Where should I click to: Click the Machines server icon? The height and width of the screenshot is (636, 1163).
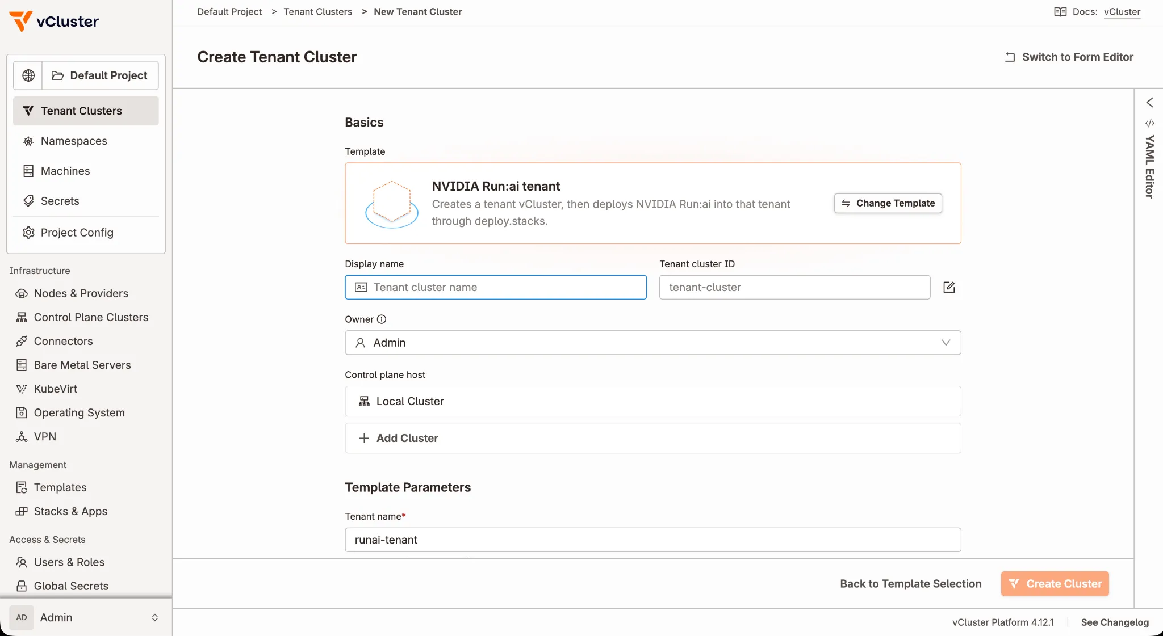click(28, 171)
